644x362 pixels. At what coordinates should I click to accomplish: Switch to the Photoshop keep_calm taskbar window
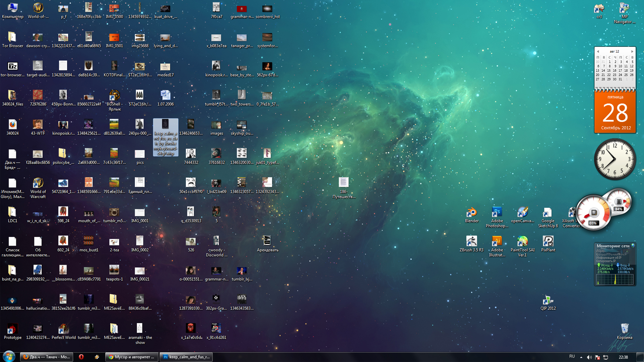[186, 357]
